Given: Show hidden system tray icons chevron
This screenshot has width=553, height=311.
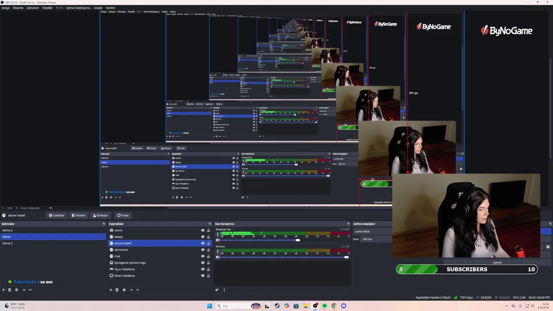Looking at the screenshot, I should tap(507, 306).
